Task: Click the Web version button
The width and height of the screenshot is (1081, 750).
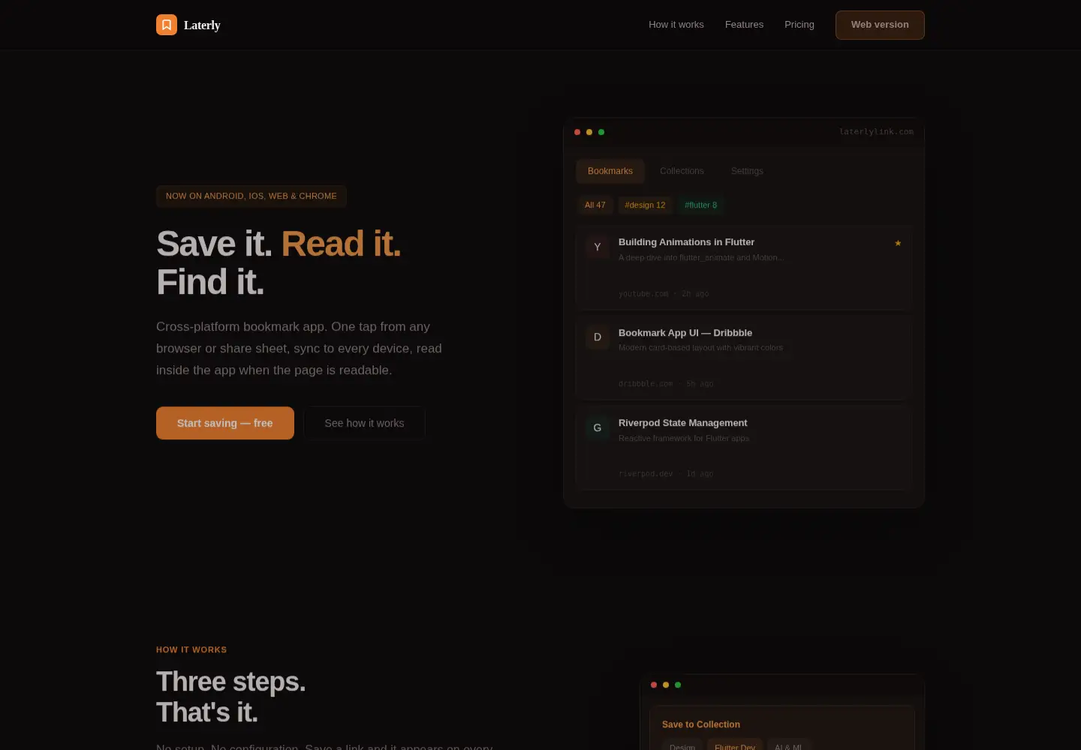Action: tap(880, 25)
